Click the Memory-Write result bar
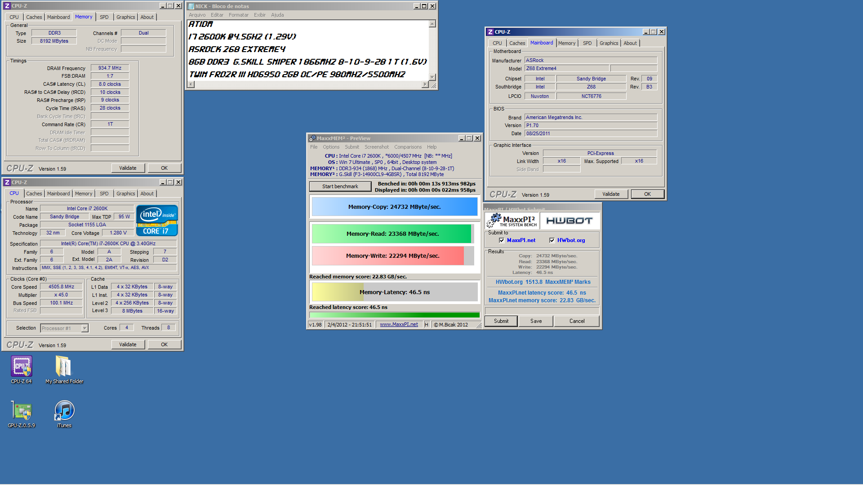 click(392, 256)
